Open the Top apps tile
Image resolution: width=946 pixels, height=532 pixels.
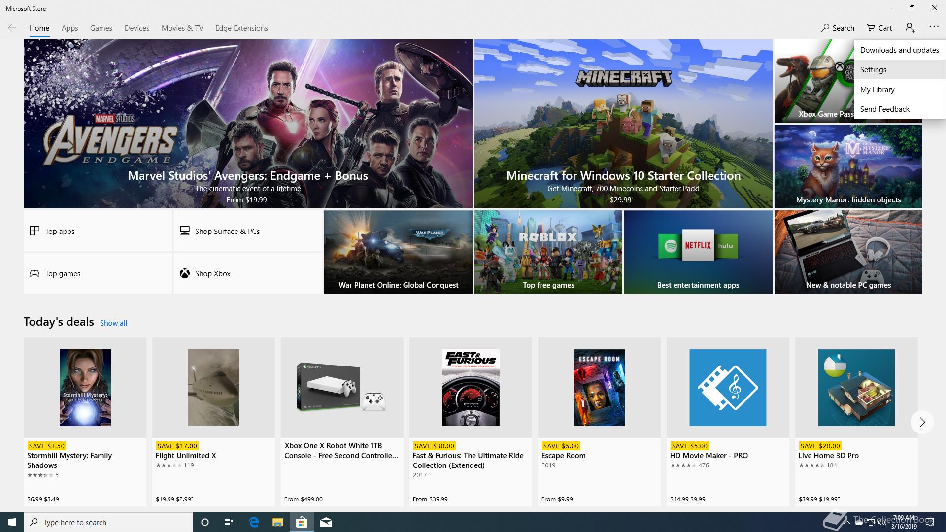pyautogui.click(x=98, y=231)
